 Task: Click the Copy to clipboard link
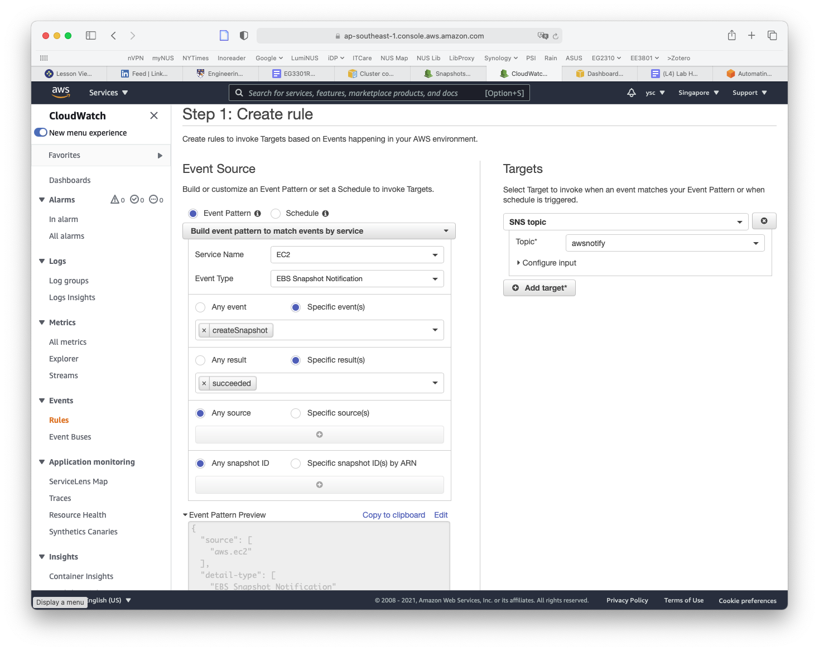393,515
